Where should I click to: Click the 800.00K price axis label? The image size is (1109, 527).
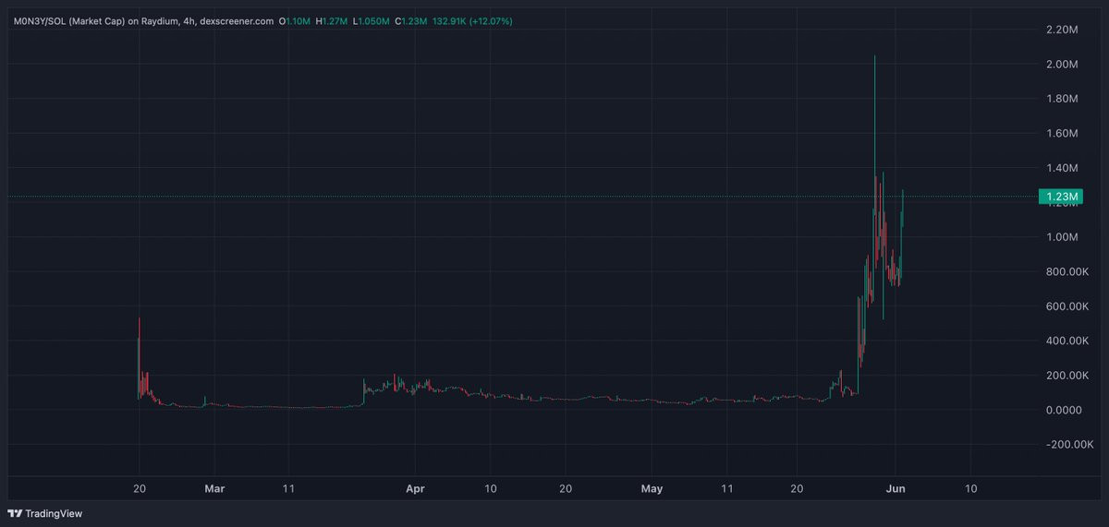tap(1066, 272)
